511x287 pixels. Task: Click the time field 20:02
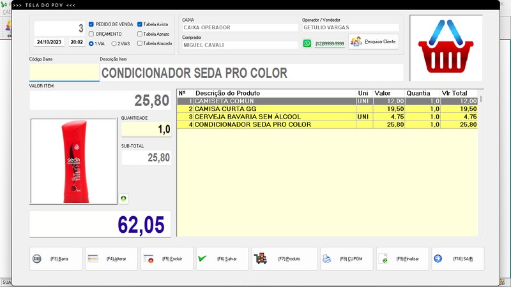[77, 42]
